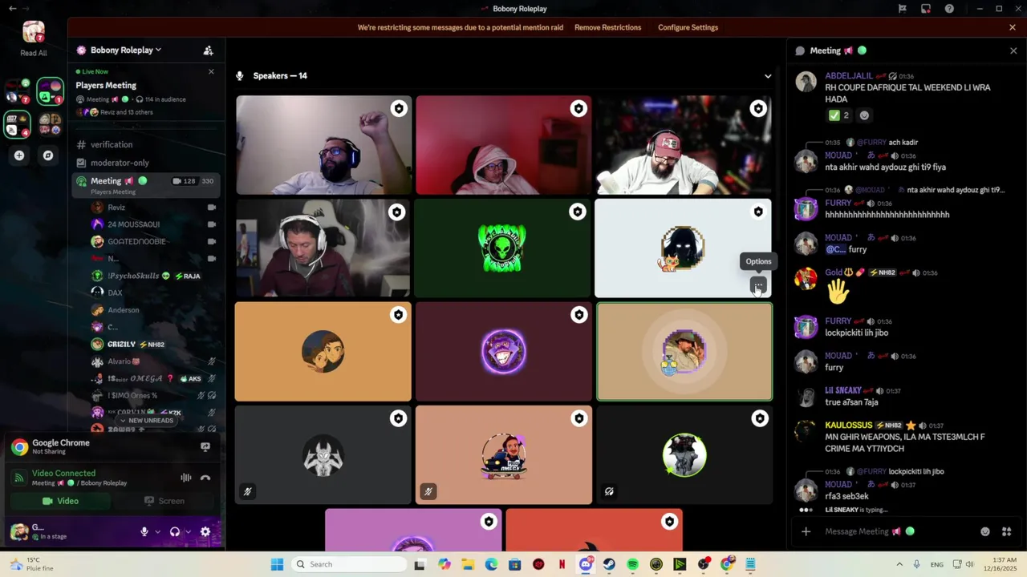Collapse the Speakers — 14 section
1027x577 pixels.
pyautogui.click(x=768, y=76)
